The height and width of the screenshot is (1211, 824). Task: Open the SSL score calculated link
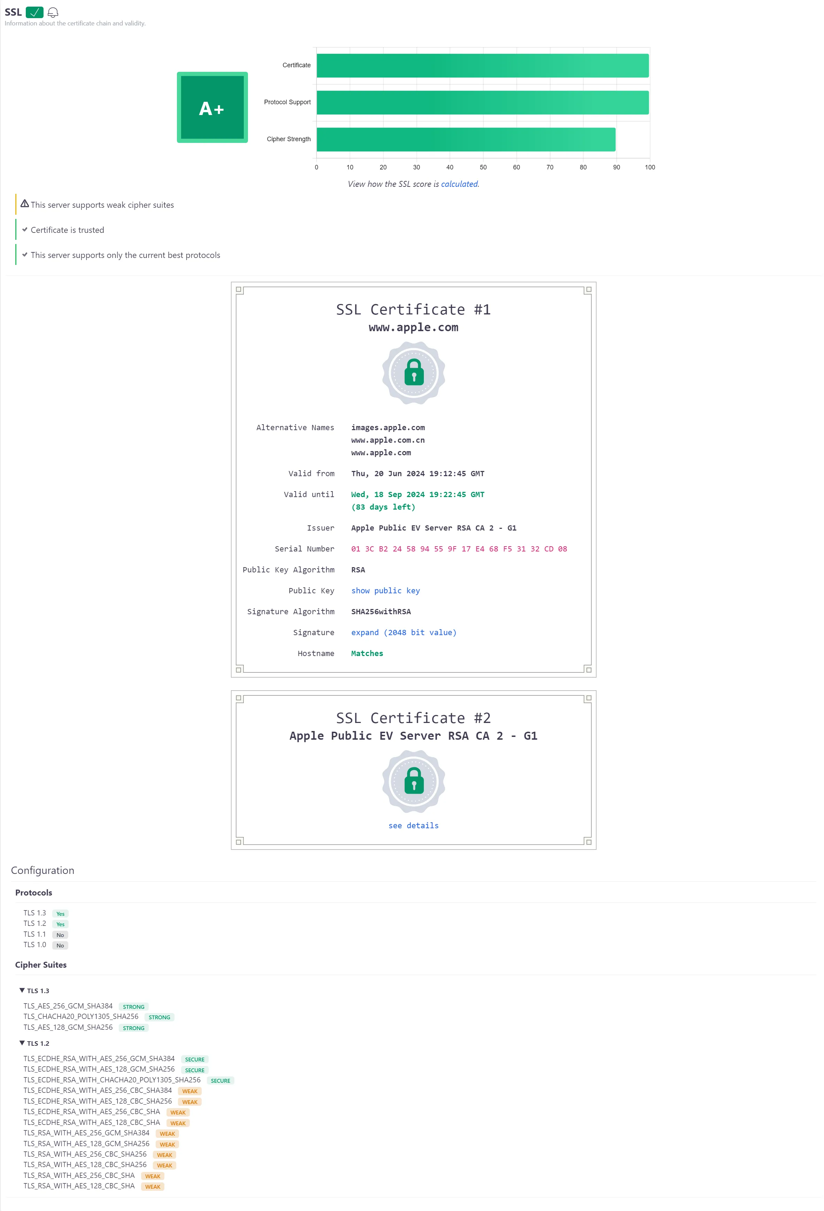(x=460, y=184)
